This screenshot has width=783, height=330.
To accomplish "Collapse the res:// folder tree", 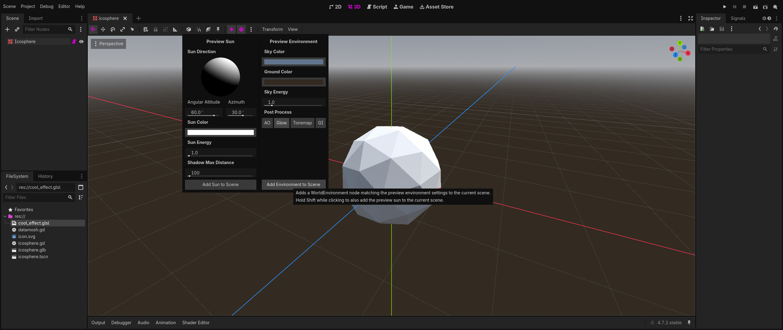I will click(x=5, y=216).
